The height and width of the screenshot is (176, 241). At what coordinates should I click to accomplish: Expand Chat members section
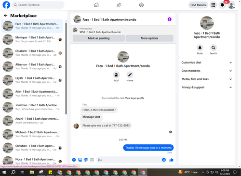click(207, 71)
